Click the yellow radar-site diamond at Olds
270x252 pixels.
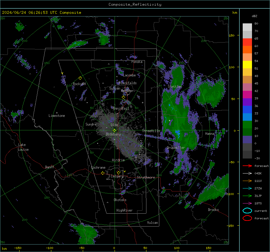114,131
